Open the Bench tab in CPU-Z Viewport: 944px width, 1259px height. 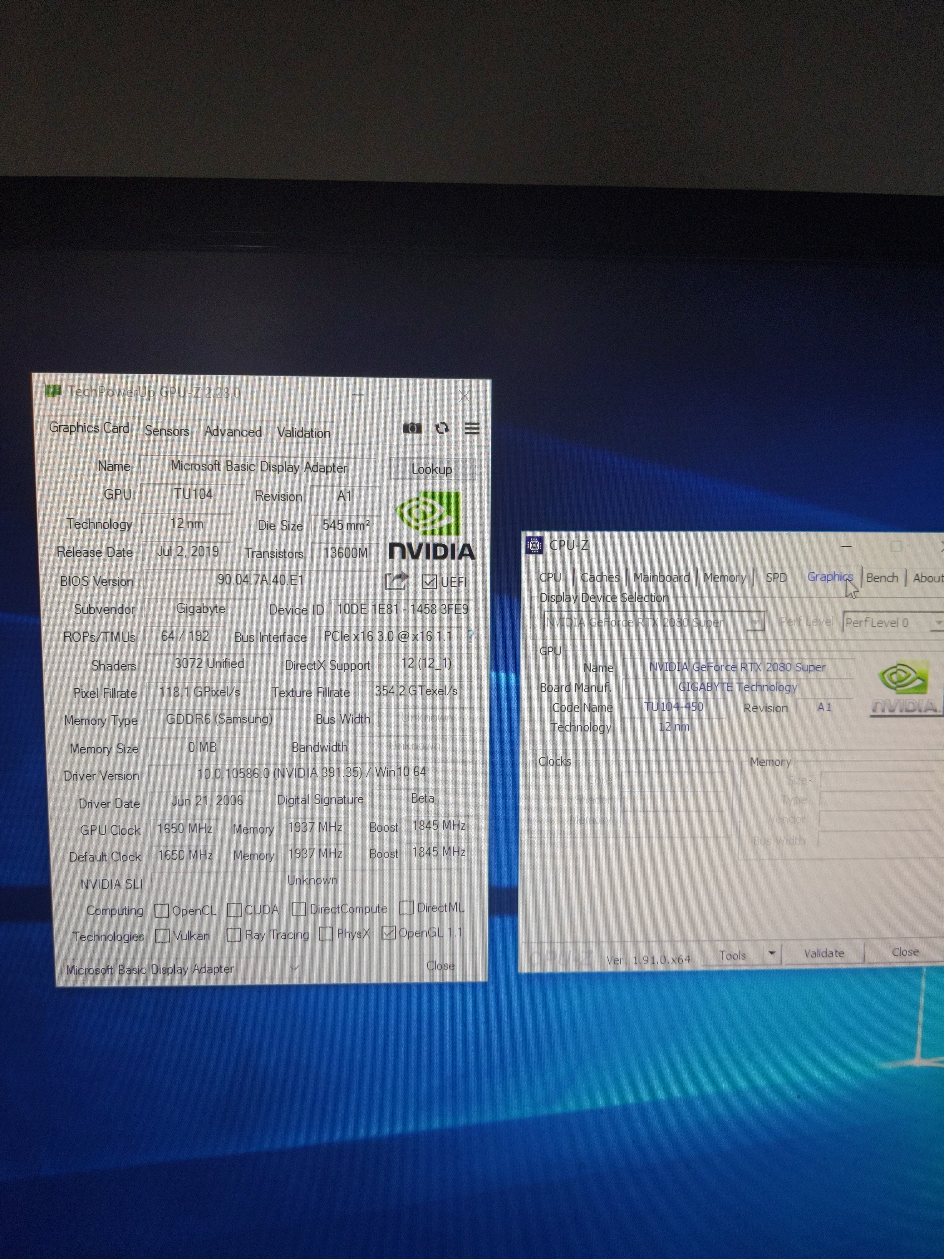(882, 578)
